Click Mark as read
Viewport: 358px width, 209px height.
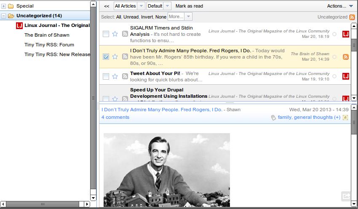tap(189, 6)
